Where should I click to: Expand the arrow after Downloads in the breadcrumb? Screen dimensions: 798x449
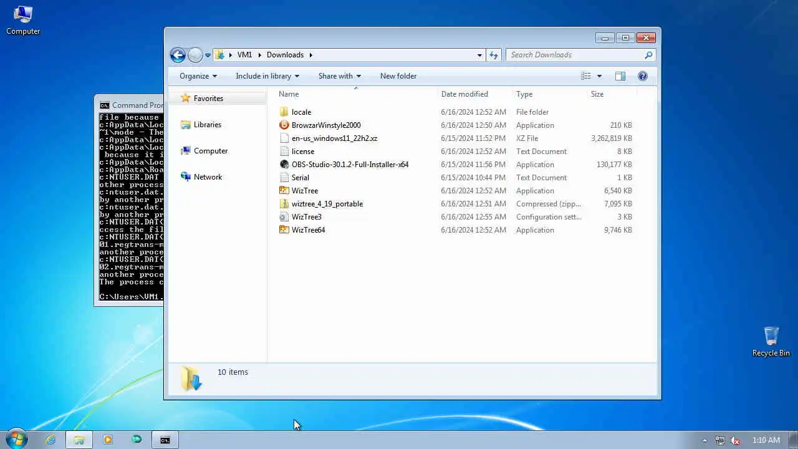(310, 55)
